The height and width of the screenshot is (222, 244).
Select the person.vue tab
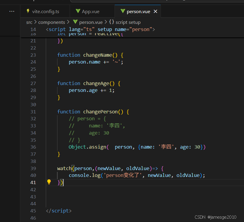(x=138, y=12)
